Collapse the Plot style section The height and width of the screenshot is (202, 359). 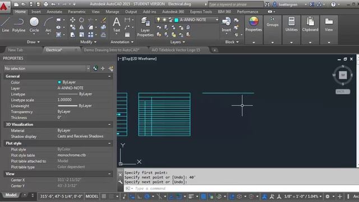click(109, 143)
